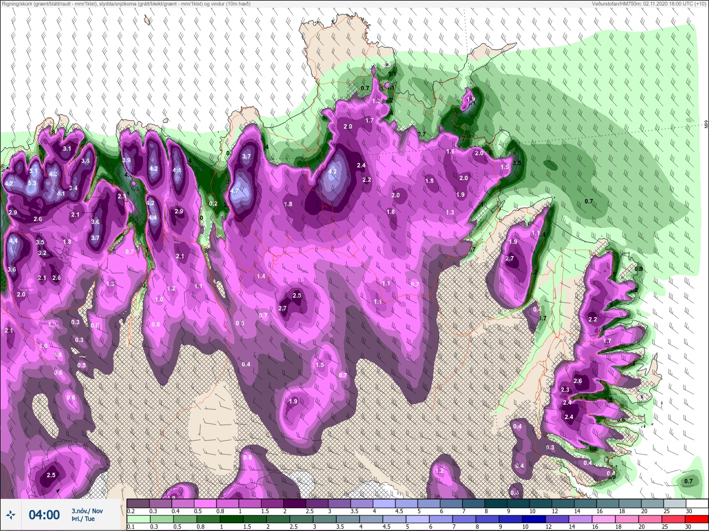This screenshot has height=531, width=709.
Task: Click the map precipitation value "3.5"
Action: click(x=40, y=242)
